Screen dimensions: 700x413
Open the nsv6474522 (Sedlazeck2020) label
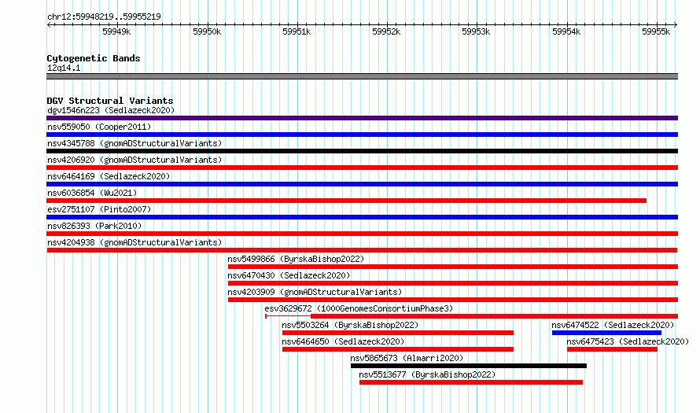[613, 325]
